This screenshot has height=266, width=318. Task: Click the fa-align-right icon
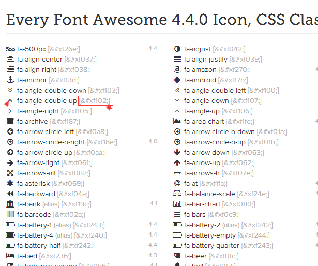10,70
